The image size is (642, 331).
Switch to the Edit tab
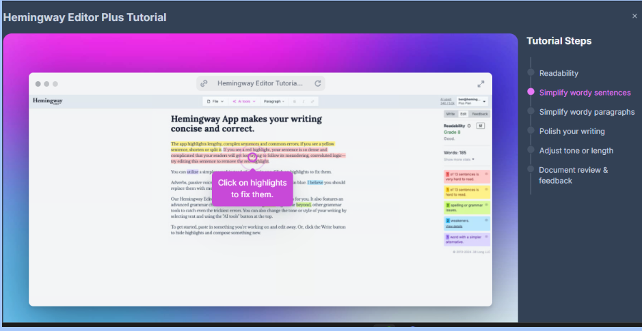[x=463, y=114]
